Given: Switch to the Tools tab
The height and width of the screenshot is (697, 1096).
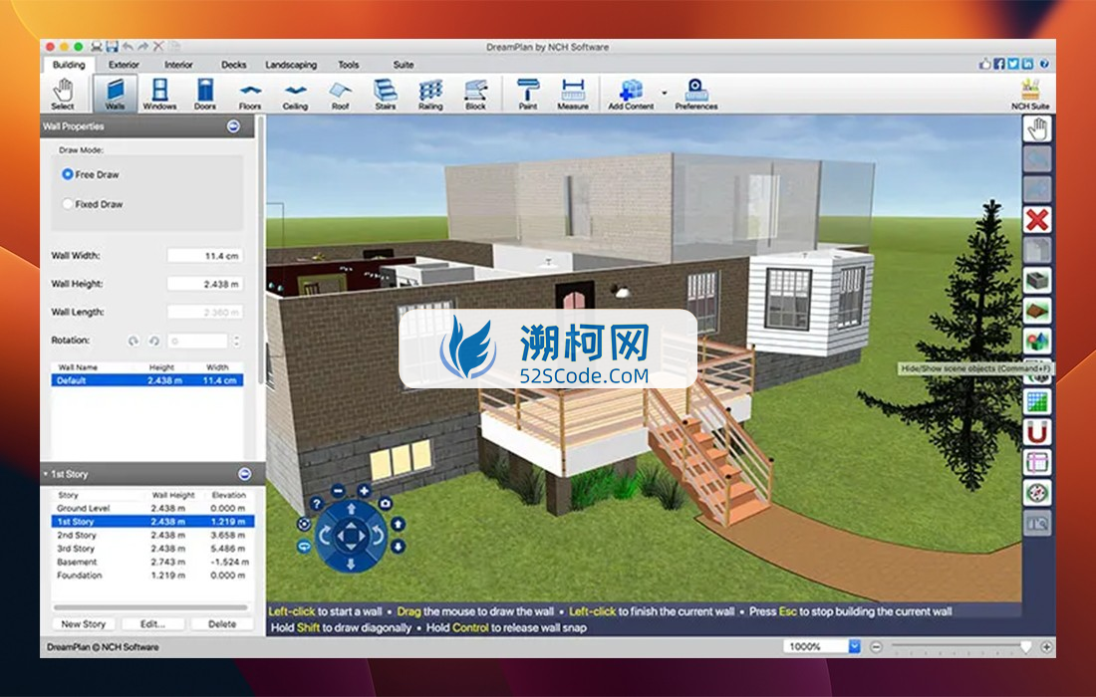Looking at the screenshot, I should [348, 65].
